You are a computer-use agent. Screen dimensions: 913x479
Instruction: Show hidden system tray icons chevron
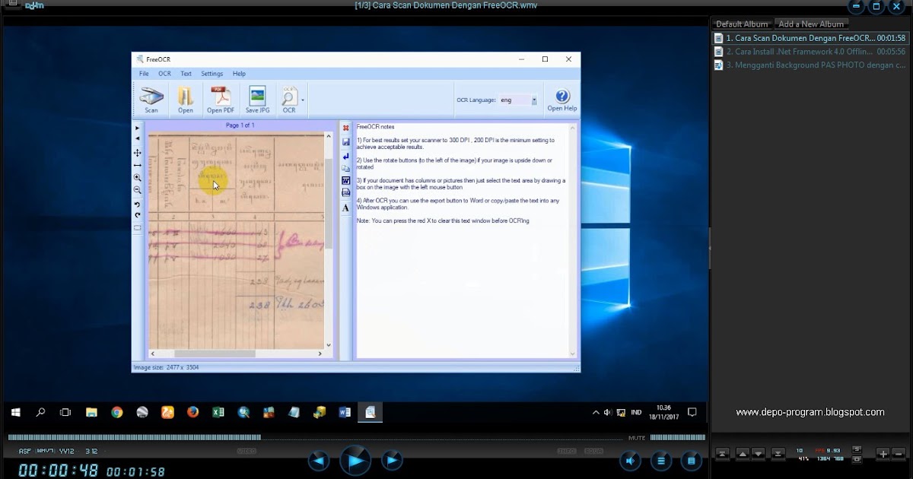point(596,412)
